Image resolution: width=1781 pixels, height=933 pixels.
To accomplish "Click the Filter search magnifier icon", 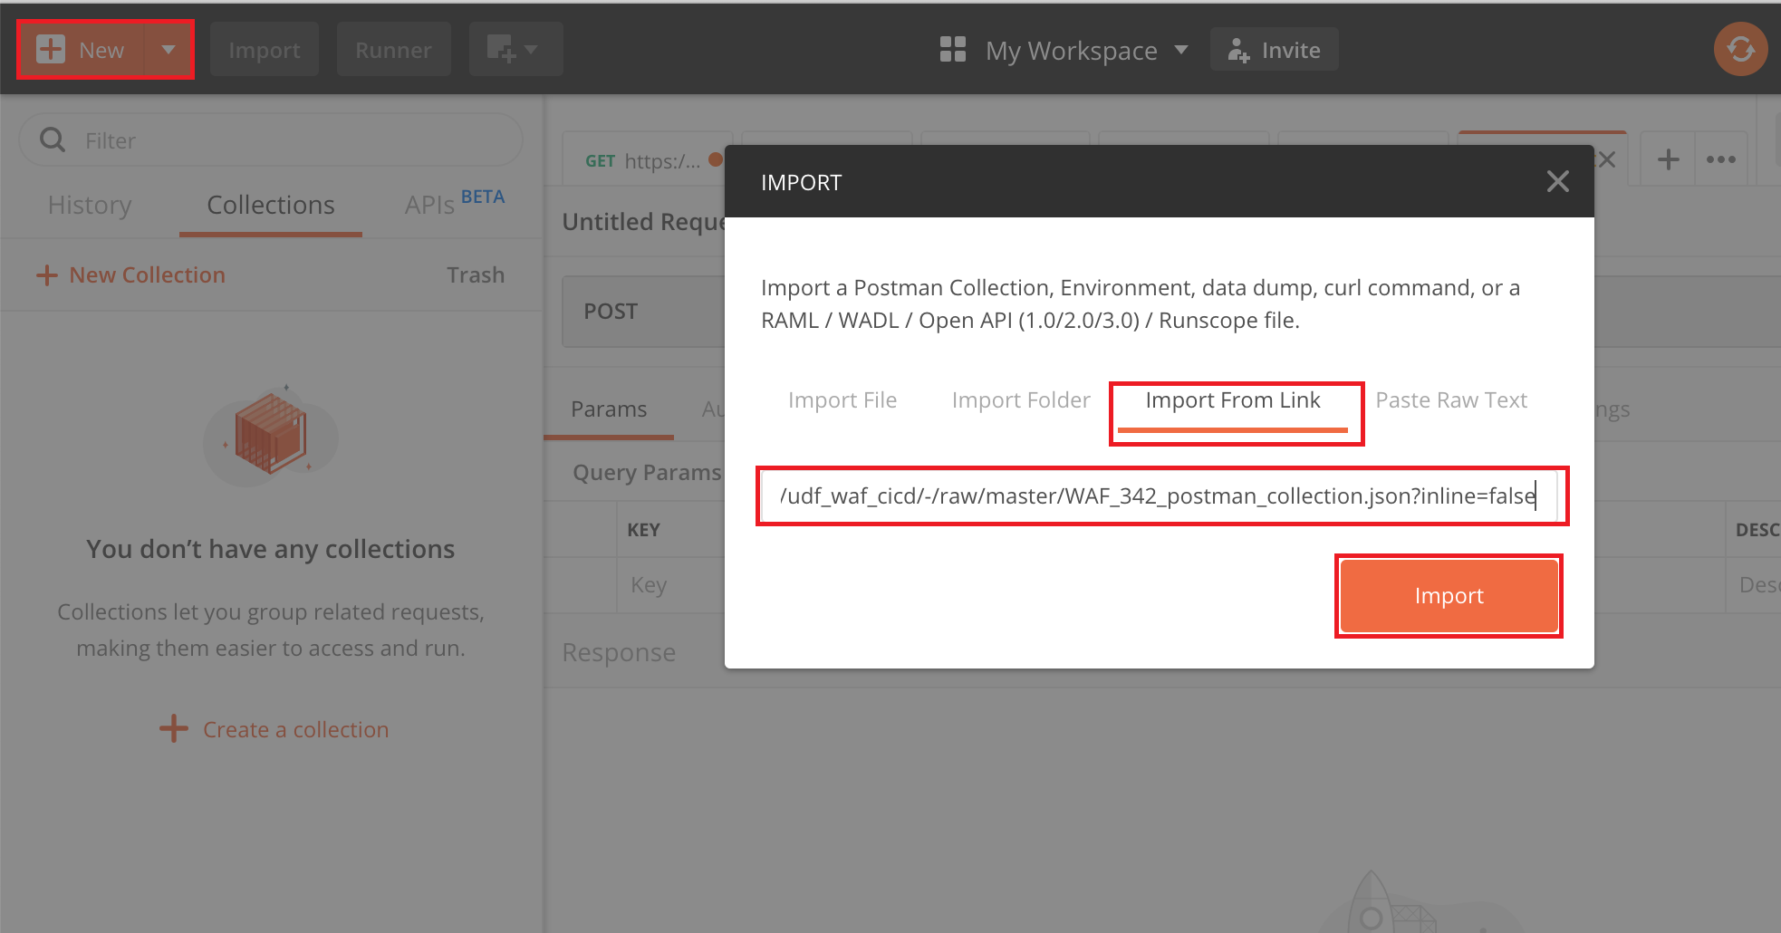I will pyautogui.click(x=53, y=139).
